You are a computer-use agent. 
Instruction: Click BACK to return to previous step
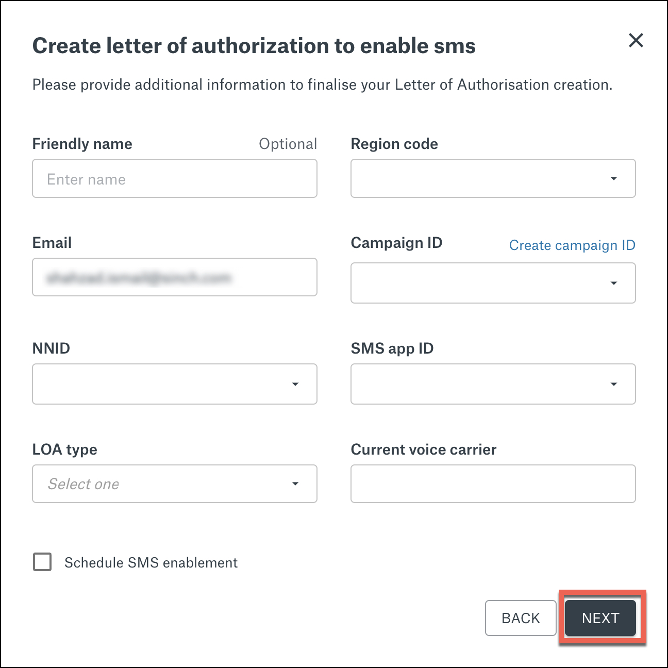pos(521,618)
